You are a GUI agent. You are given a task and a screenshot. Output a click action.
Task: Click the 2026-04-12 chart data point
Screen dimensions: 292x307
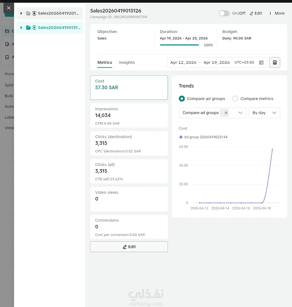click(x=199, y=203)
